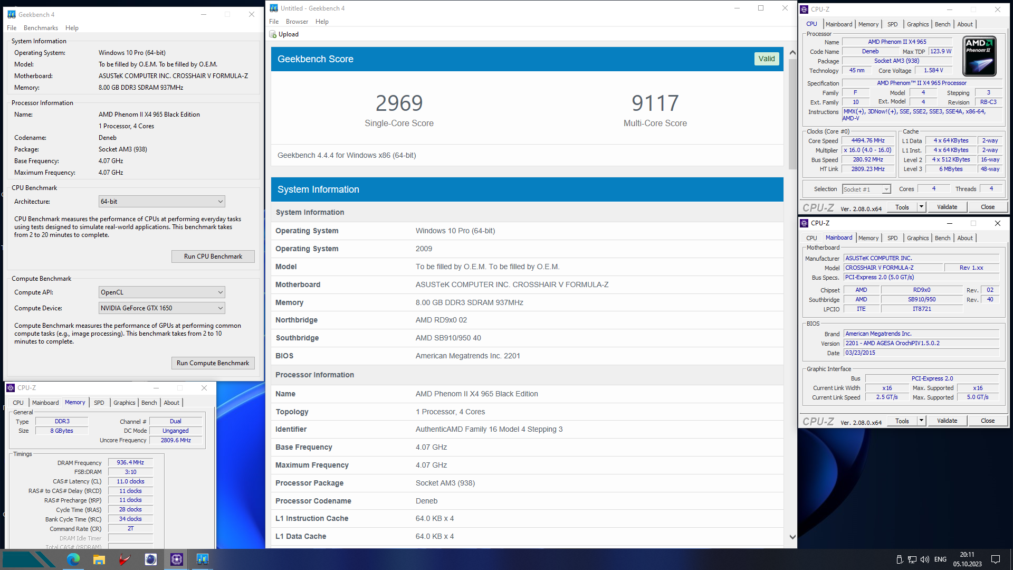Click the BIOS Date 03/23/2015 field

pyautogui.click(x=921, y=353)
